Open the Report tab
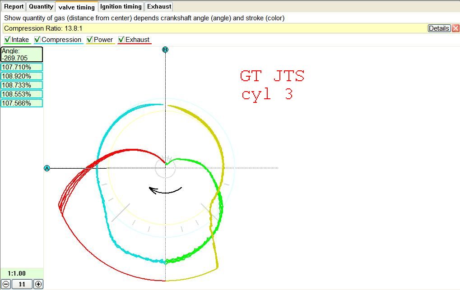This screenshot has width=460, height=290. [14, 6]
